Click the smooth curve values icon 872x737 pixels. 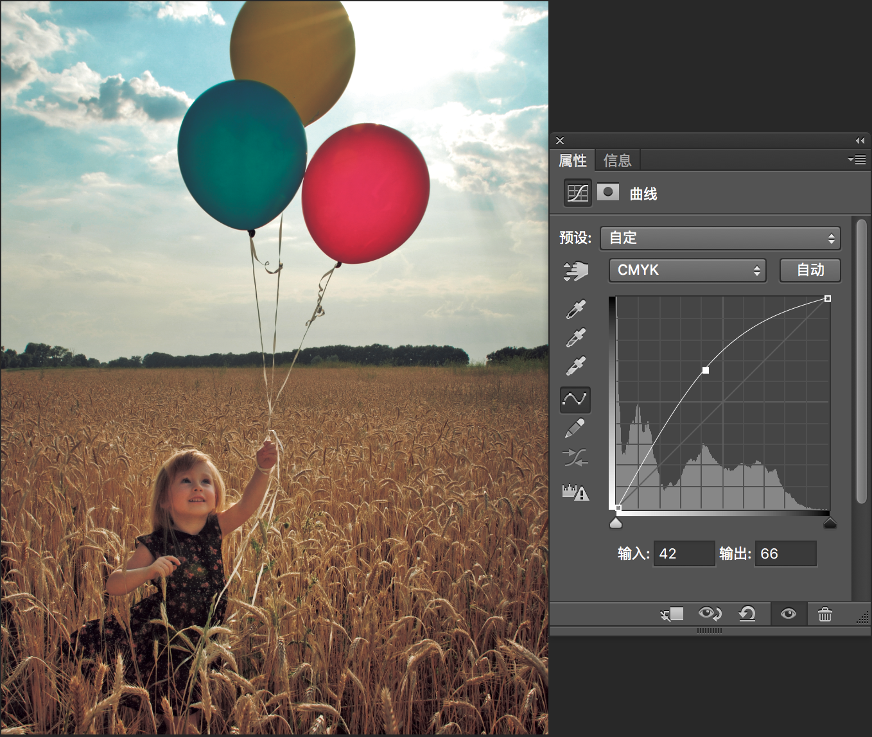(x=575, y=458)
